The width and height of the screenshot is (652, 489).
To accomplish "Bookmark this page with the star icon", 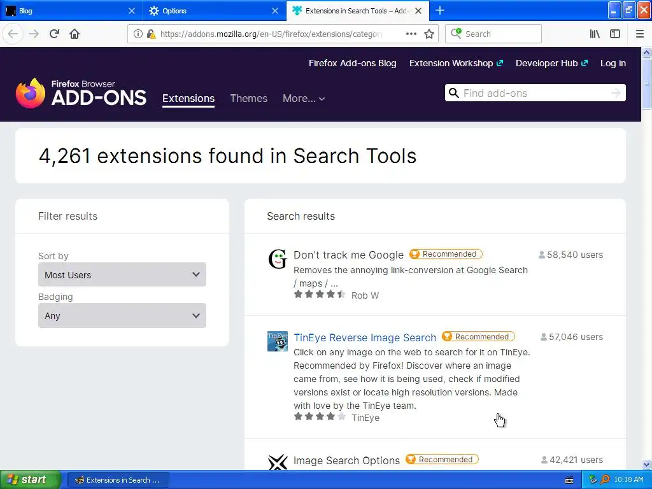I will 429,34.
